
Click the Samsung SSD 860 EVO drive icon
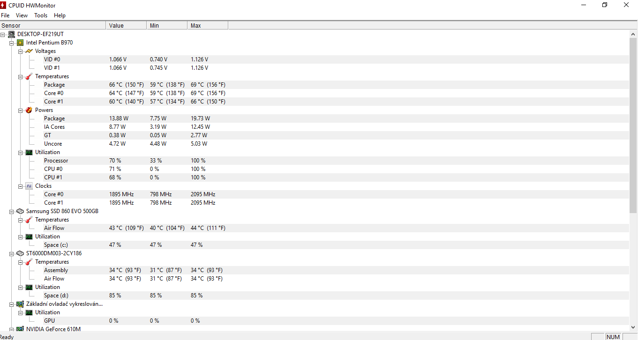tap(20, 211)
